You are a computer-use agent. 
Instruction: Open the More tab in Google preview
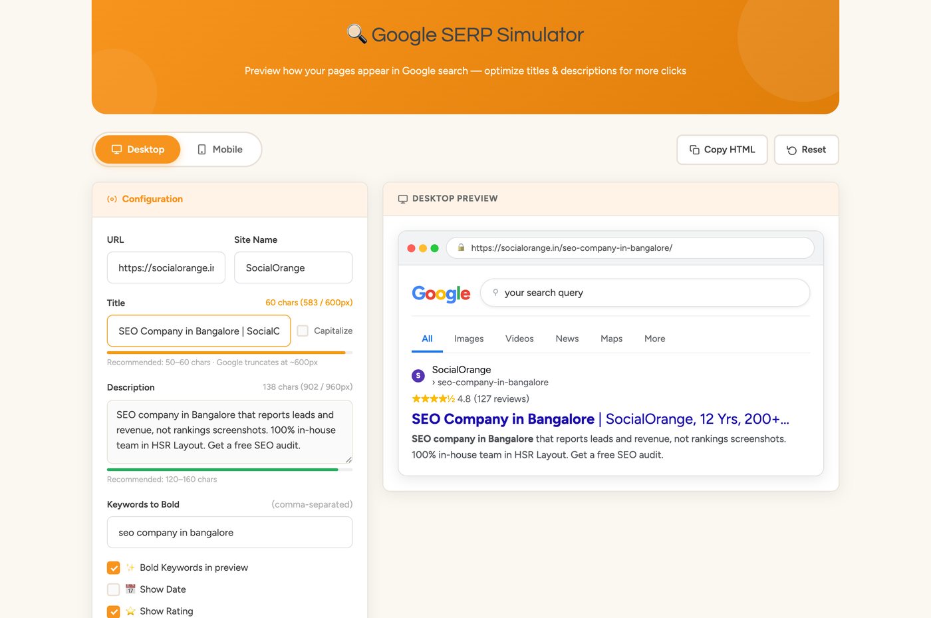655,339
